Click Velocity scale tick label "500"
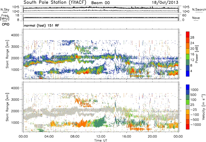The image size is (206, 142). click(193, 95)
